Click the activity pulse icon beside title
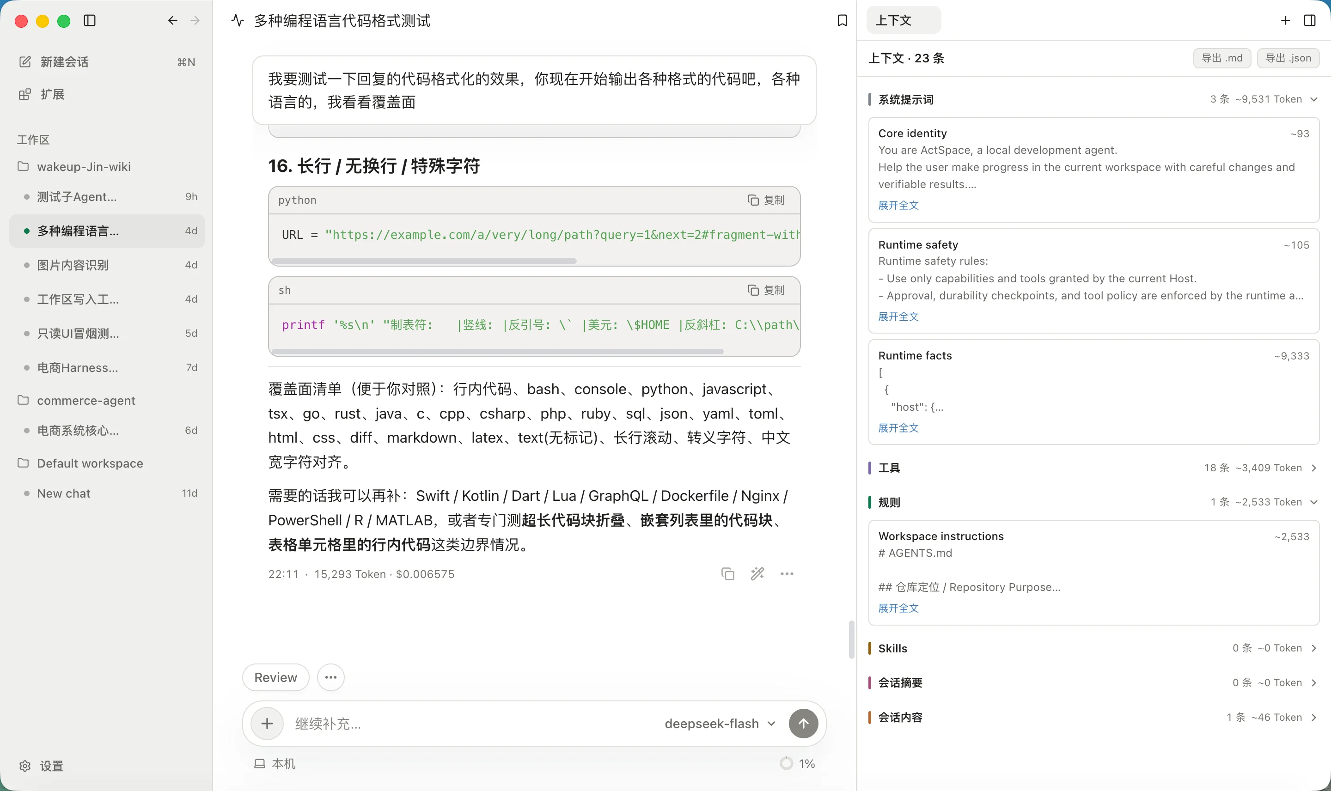This screenshot has width=1331, height=791. tap(238, 21)
